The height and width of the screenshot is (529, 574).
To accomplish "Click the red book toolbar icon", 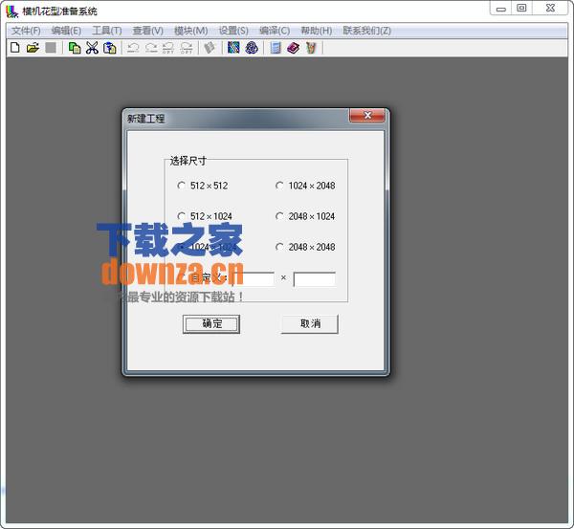I will pos(294,48).
